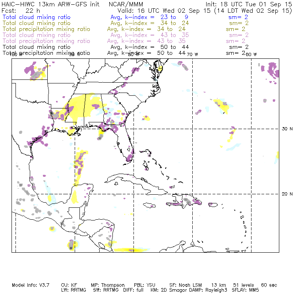Select the "PBL: YSU" model setting

coord(145,285)
